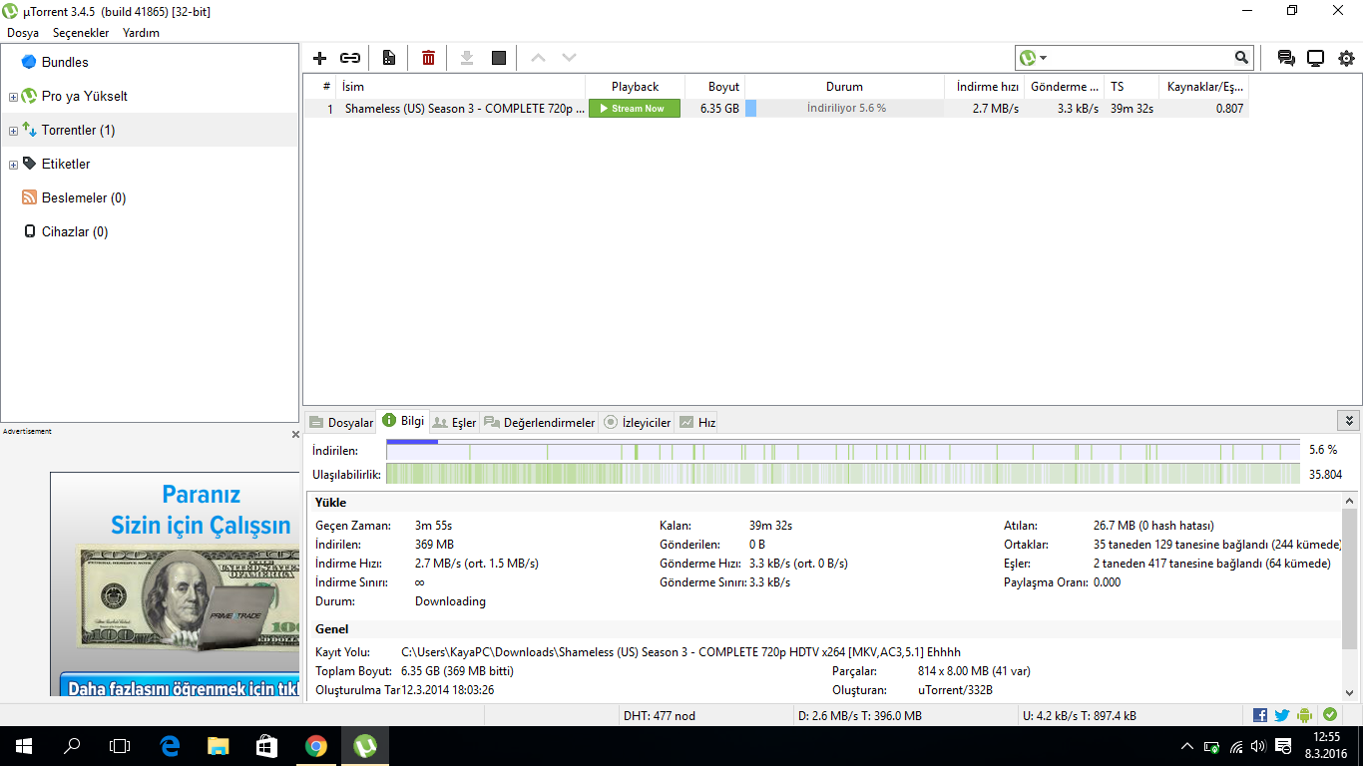Image resolution: width=1363 pixels, height=766 pixels.
Task: Click the Start Torrent download arrow icon
Action: coord(466,58)
